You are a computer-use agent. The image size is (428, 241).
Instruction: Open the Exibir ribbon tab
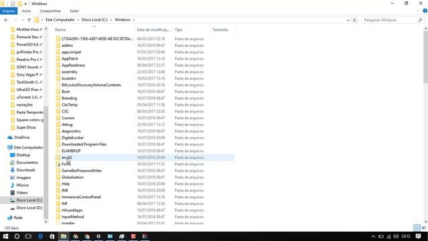click(74, 11)
